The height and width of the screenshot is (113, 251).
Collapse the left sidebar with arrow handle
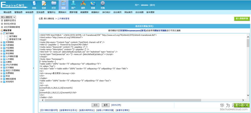pyautogui.click(x=33, y=68)
